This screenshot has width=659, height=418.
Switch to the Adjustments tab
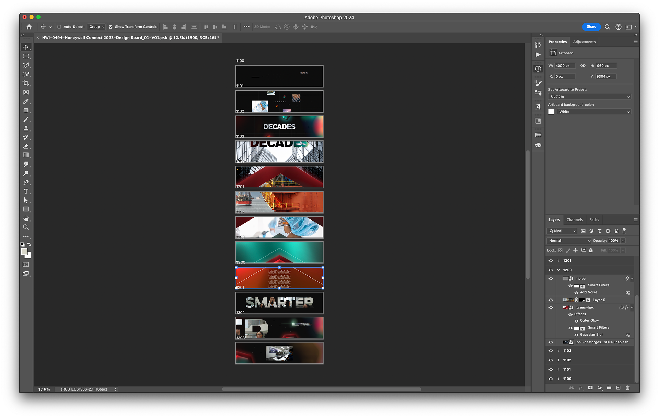[x=584, y=42]
